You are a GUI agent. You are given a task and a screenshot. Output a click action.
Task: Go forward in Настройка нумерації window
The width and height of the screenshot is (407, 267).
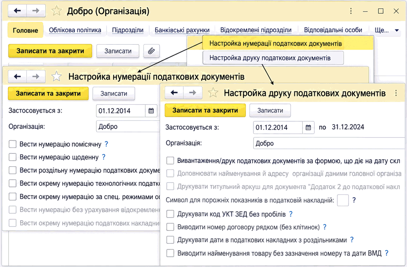36,76
